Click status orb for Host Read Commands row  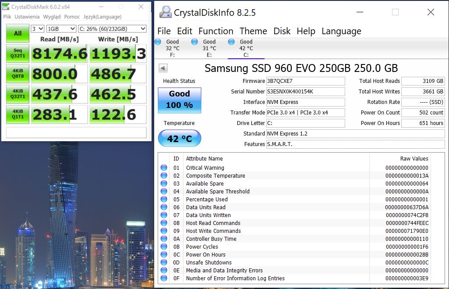164,223
